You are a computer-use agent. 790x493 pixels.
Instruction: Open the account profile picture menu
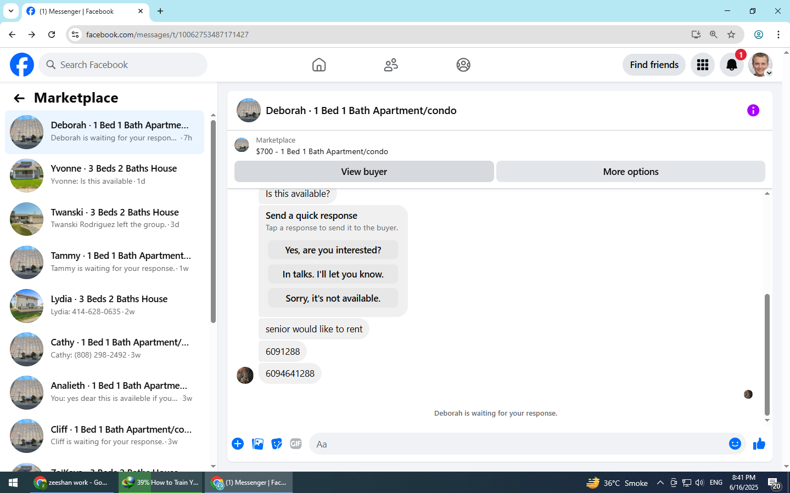point(761,65)
